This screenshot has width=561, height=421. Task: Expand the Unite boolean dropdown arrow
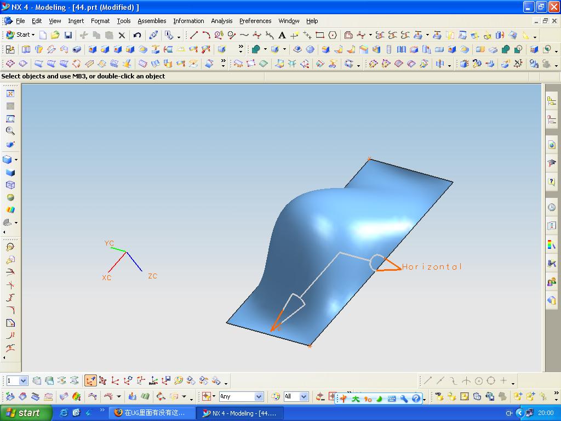click(x=265, y=49)
